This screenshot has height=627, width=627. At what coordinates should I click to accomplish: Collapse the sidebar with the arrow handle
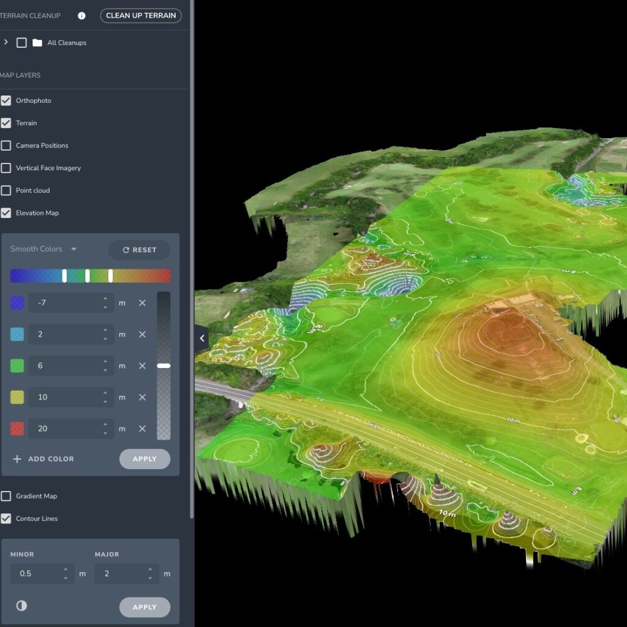coord(202,338)
